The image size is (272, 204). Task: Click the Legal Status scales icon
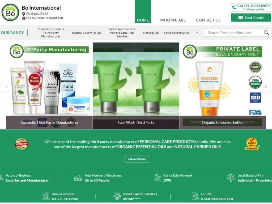[x=231, y=178]
